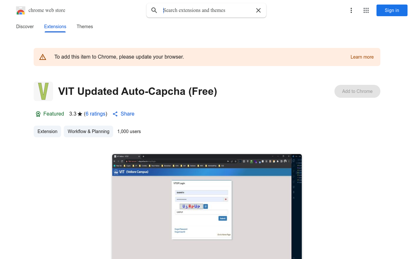Click the rating star icon
Image resolution: width=414 pixels, height=259 pixels.
(x=80, y=114)
